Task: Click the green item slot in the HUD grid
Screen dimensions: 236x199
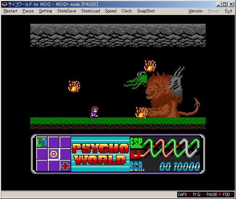Action: pos(42,142)
